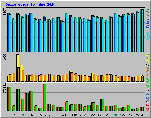151x118 pixels.
Task: Click the 'Sites' legend label
Action: (148, 71)
